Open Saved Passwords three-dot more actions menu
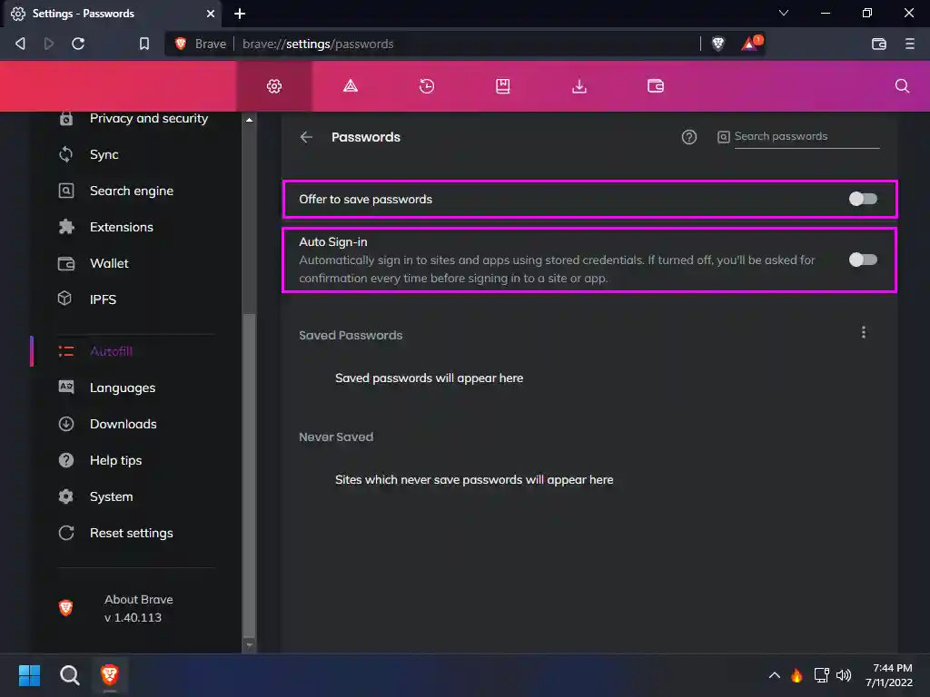930x697 pixels. [x=864, y=333]
